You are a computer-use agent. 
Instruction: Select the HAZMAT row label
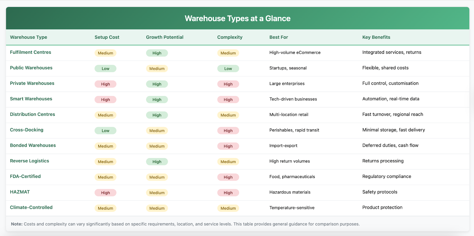coord(20,192)
